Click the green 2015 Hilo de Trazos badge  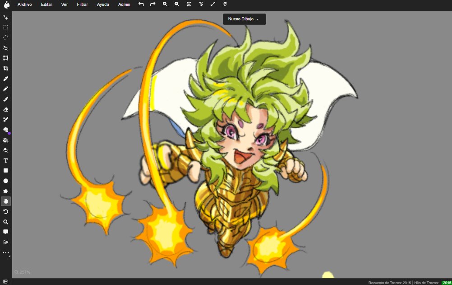(447, 283)
